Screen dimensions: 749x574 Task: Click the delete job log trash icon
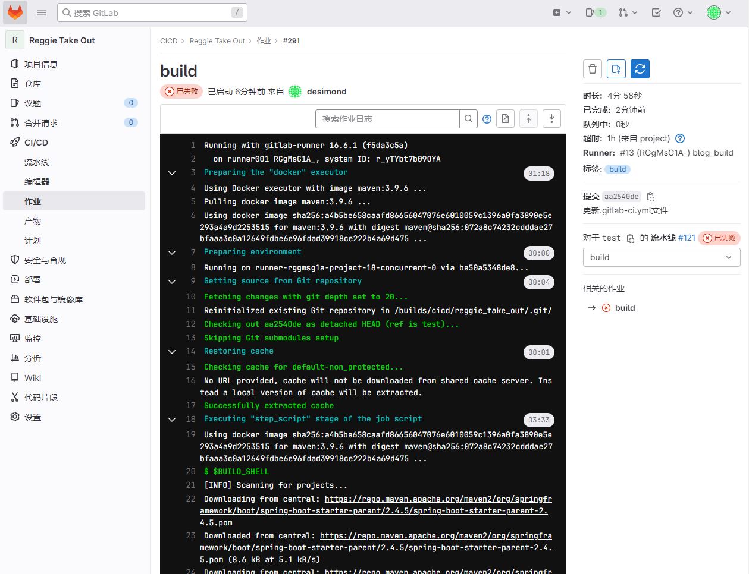[x=593, y=69]
